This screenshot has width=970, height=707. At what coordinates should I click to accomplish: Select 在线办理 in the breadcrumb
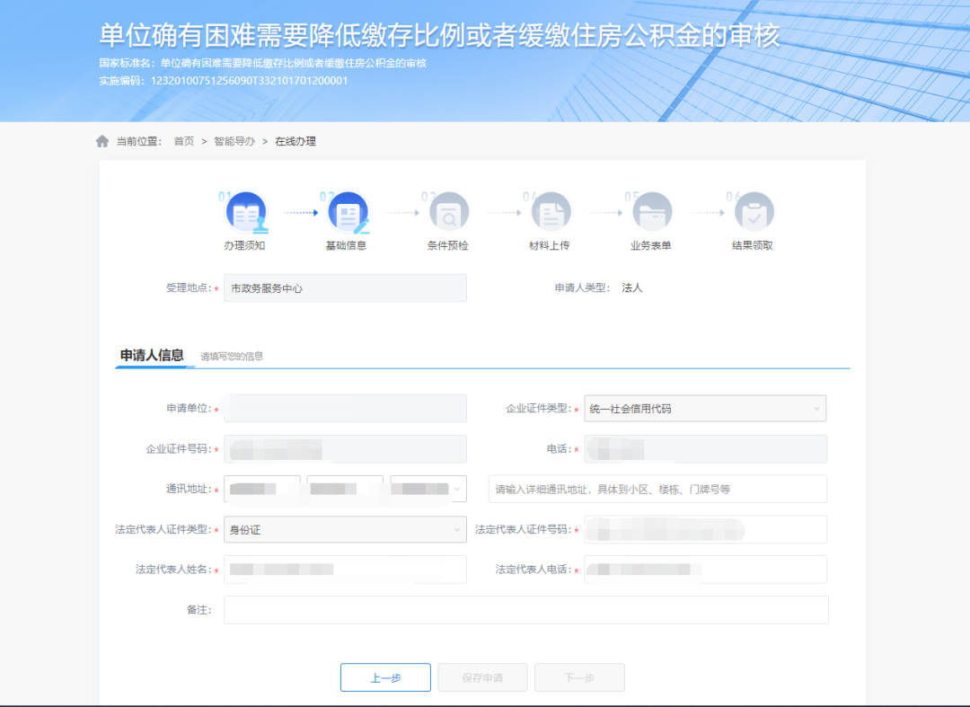[x=295, y=141]
